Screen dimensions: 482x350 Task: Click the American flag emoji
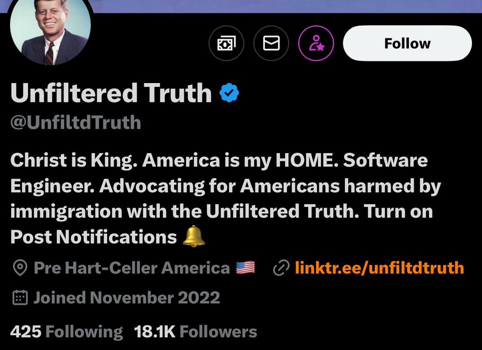tap(246, 268)
